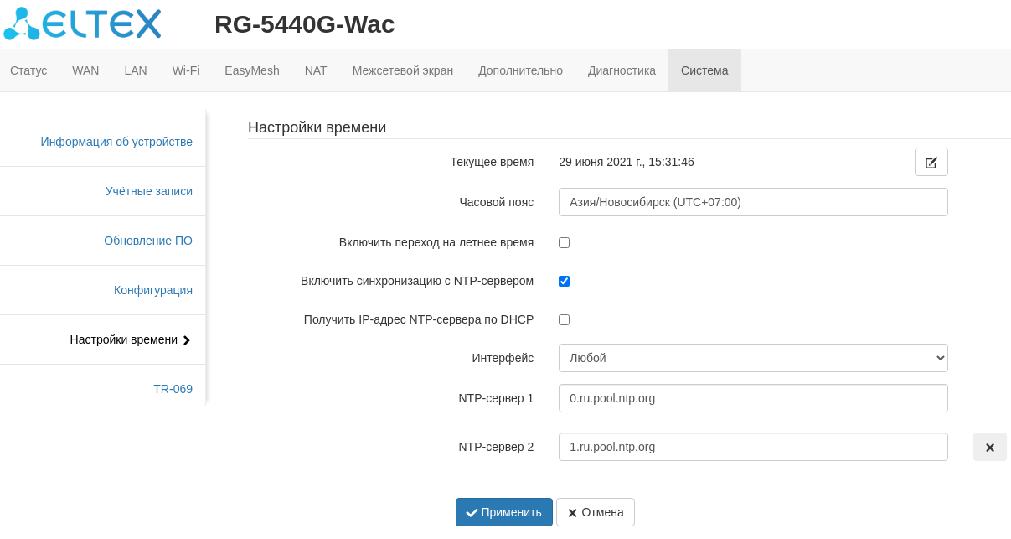The image size is (1011, 539).
Task: Open Информация об устройстве sidebar link
Action: click(116, 142)
